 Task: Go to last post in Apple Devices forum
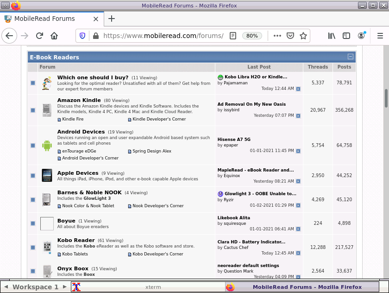(298, 181)
